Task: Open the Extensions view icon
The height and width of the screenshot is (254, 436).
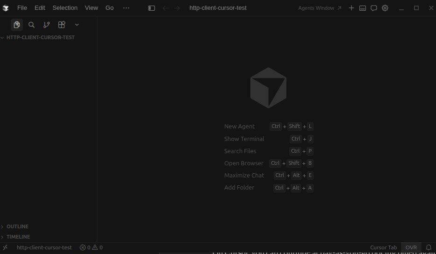Action: click(62, 25)
